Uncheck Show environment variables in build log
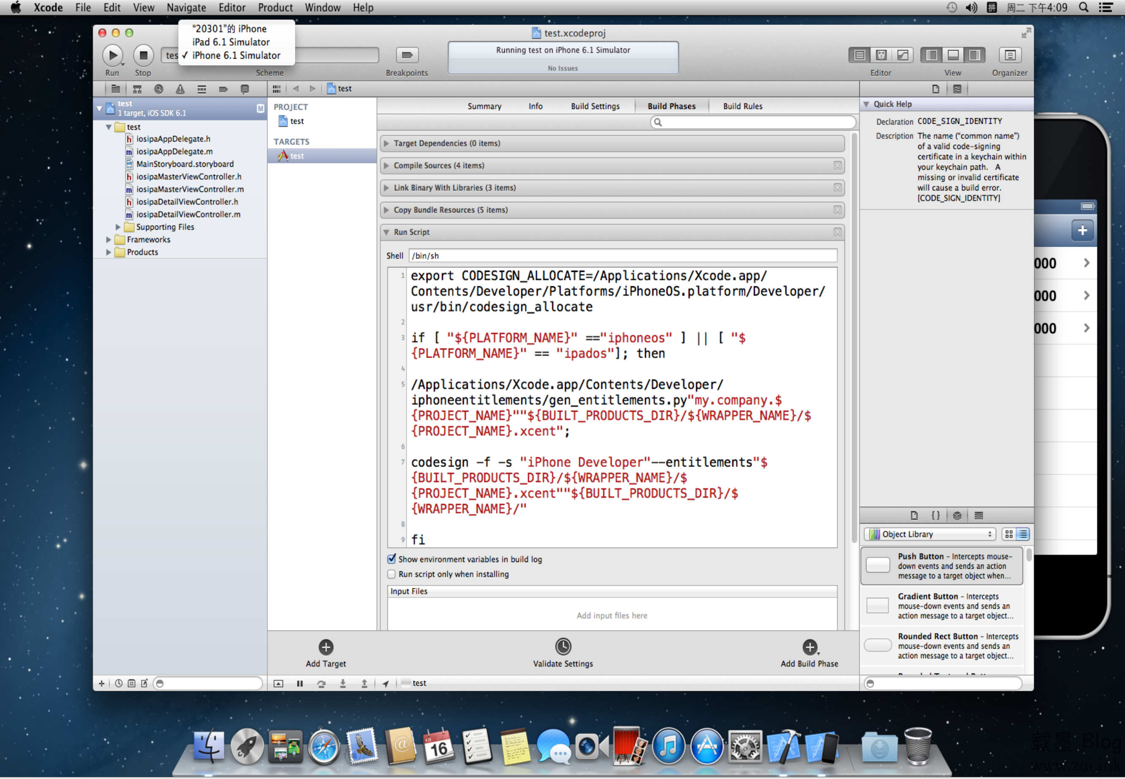The width and height of the screenshot is (1125, 779). pyautogui.click(x=392, y=559)
